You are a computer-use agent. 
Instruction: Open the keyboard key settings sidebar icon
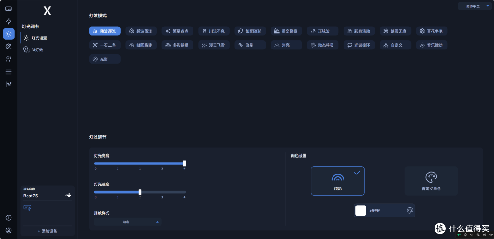(x=9, y=9)
